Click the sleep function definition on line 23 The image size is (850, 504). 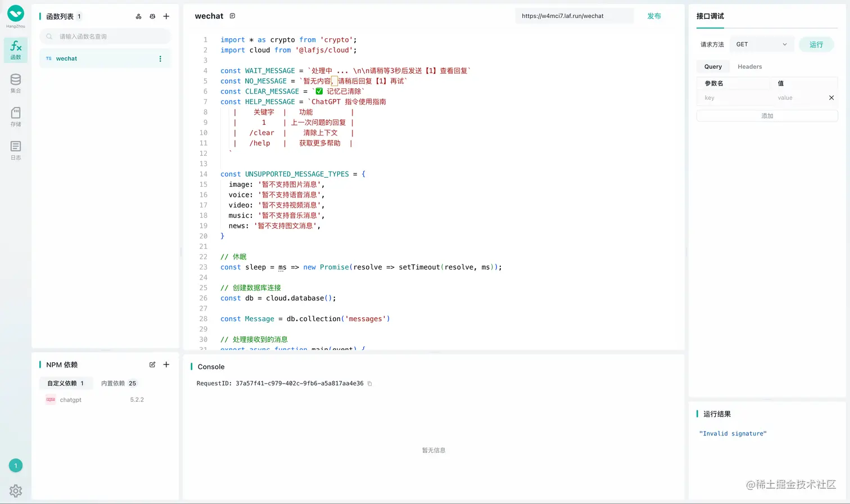pos(361,267)
